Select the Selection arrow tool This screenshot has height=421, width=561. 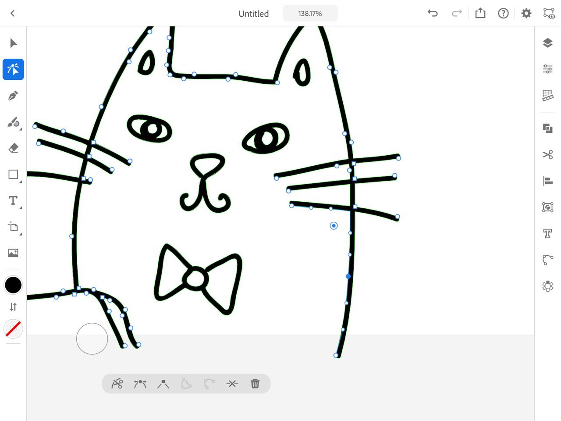(13, 43)
